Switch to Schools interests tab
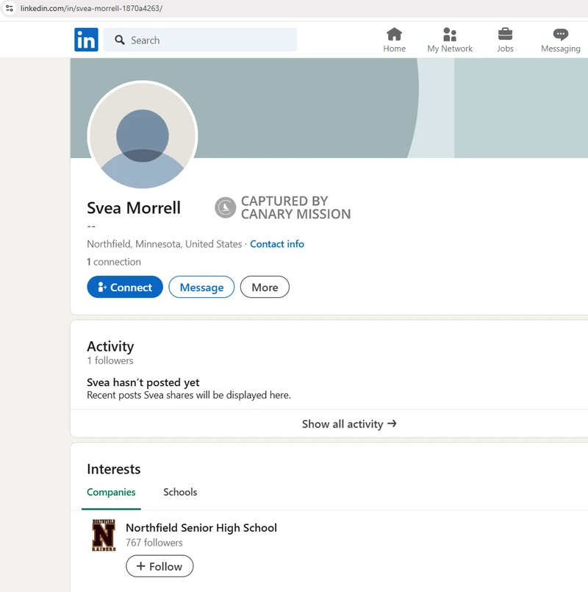The height and width of the screenshot is (592, 588). coord(180,492)
